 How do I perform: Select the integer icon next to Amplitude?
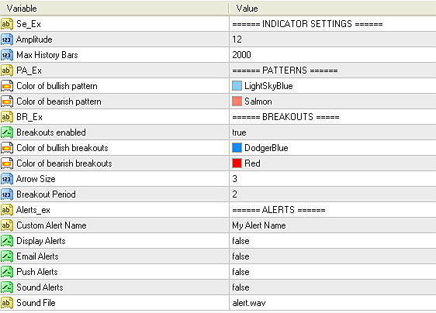[x=7, y=40]
